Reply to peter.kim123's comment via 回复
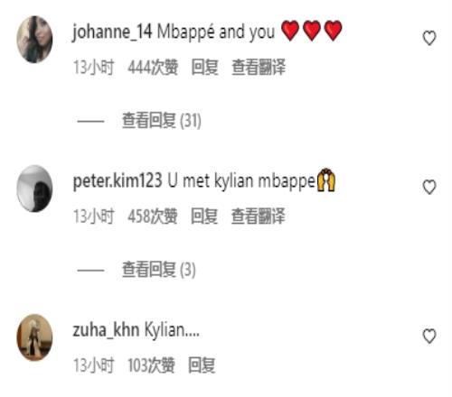452x397 pixels. [204, 216]
